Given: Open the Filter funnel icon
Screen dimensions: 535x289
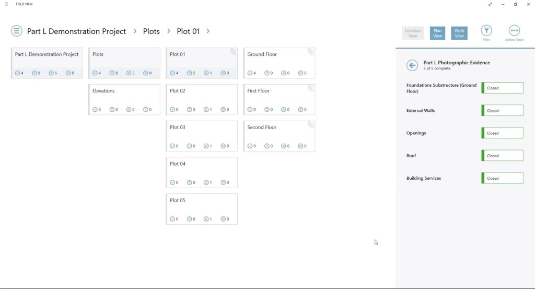Looking at the screenshot, I should click(486, 31).
